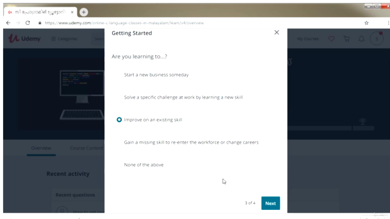Screen dimensions: 390x219
Task: Click the udemy.com URL in address bar
Action: click(124, 23)
